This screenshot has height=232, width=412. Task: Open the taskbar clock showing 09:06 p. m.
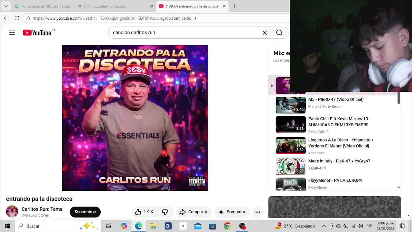385,226
